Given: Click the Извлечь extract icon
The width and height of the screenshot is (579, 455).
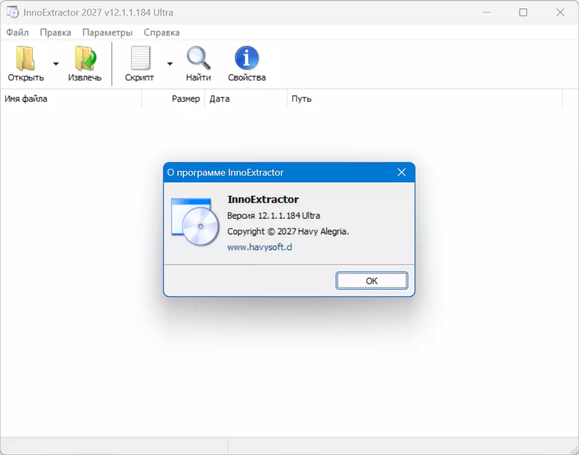Looking at the screenshot, I should [x=85, y=58].
